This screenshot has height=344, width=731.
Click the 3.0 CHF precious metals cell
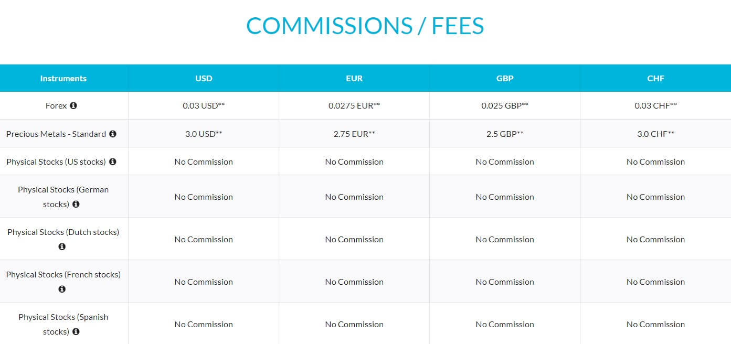pyautogui.click(x=655, y=134)
